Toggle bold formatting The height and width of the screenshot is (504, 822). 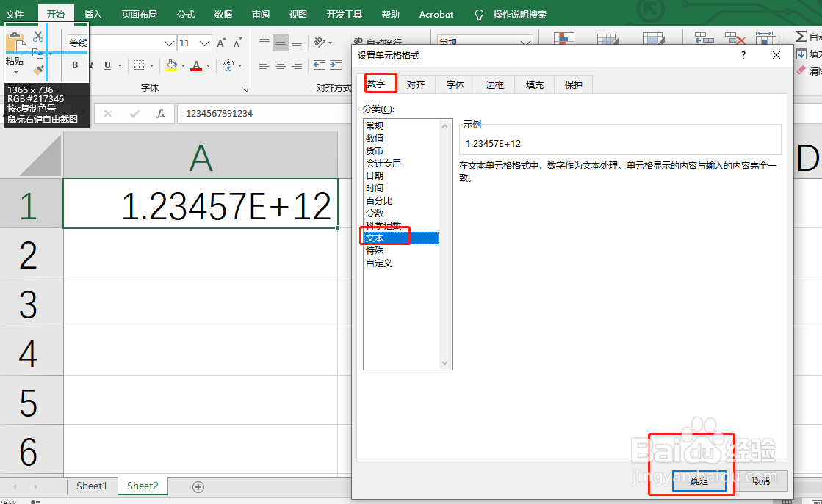pos(75,65)
